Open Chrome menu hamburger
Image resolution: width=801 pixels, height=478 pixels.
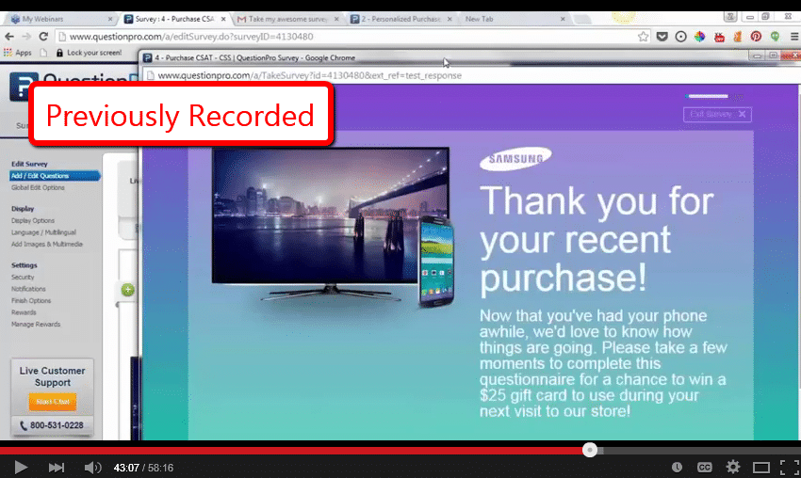click(x=794, y=37)
